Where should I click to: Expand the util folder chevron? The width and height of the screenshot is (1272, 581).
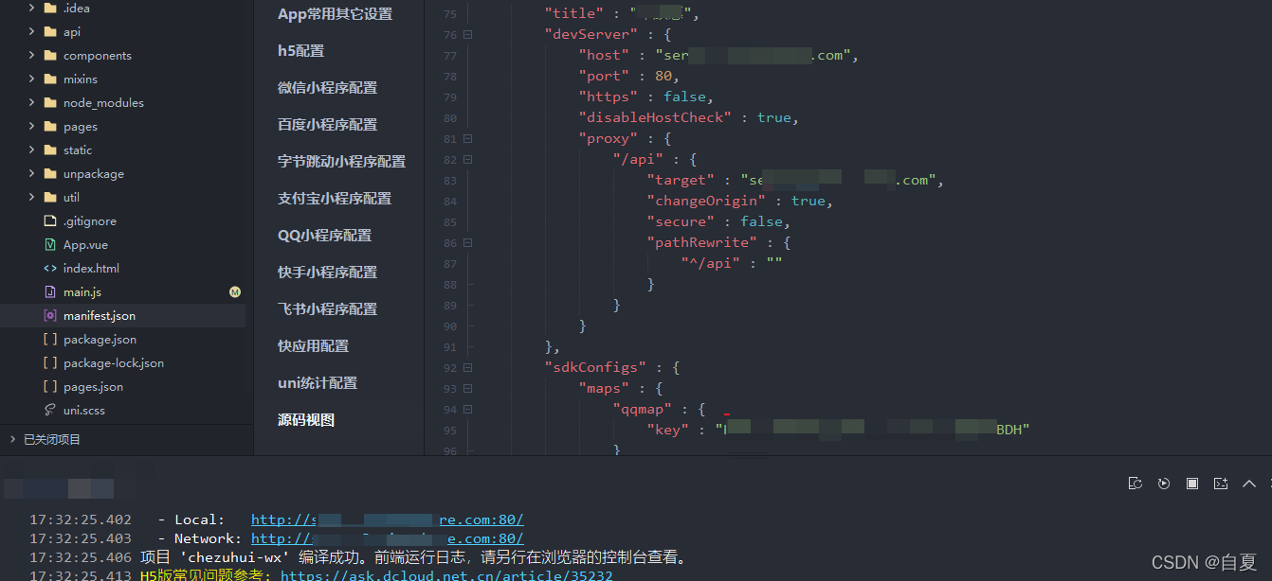[x=31, y=198]
